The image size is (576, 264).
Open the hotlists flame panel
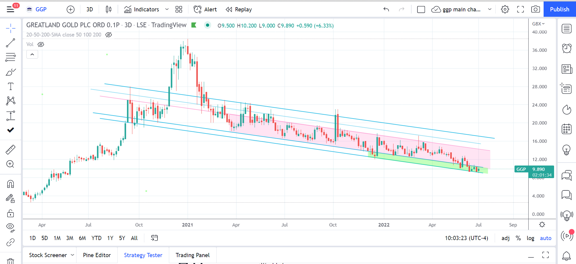[566, 110]
